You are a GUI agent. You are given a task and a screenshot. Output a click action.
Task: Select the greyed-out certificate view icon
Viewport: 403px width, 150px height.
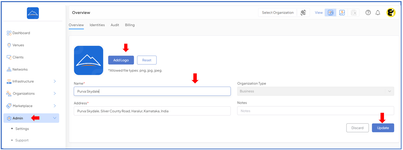tap(353, 13)
